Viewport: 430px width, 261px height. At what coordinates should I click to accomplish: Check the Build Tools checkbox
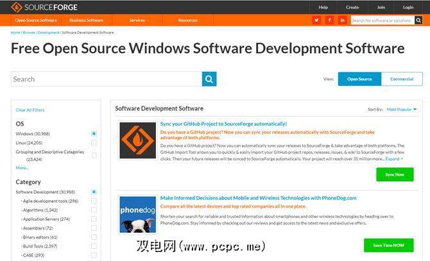(94, 246)
